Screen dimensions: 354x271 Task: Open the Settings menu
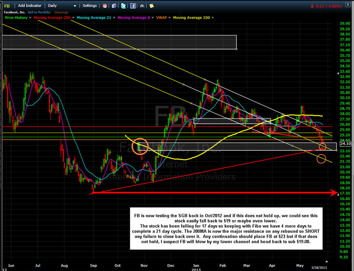pyautogui.click(x=90, y=6)
